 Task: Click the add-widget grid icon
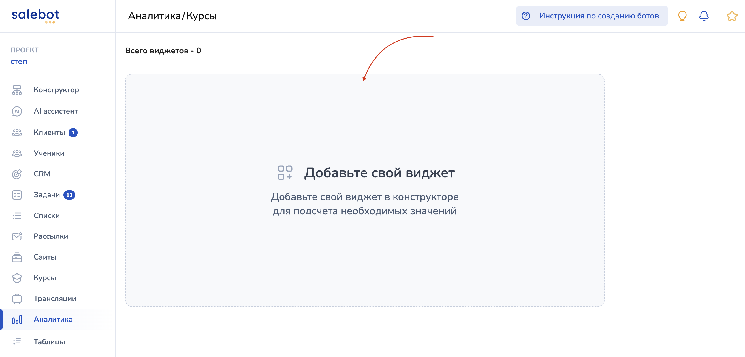(x=285, y=173)
